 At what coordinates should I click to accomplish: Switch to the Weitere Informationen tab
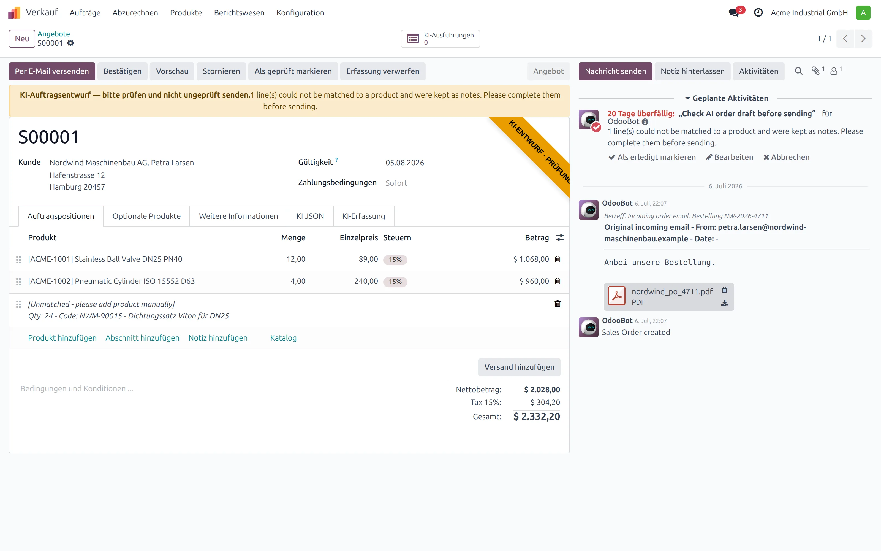[x=238, y=216]
